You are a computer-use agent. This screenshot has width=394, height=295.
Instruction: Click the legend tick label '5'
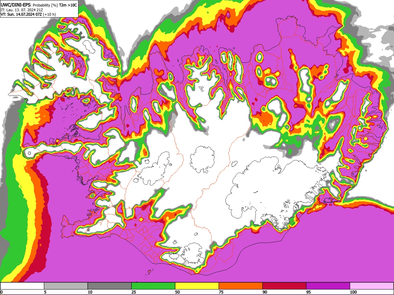[45, 292]
